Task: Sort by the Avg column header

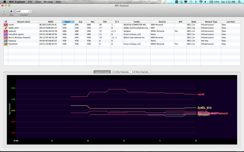Action: [x=80, y=22]
